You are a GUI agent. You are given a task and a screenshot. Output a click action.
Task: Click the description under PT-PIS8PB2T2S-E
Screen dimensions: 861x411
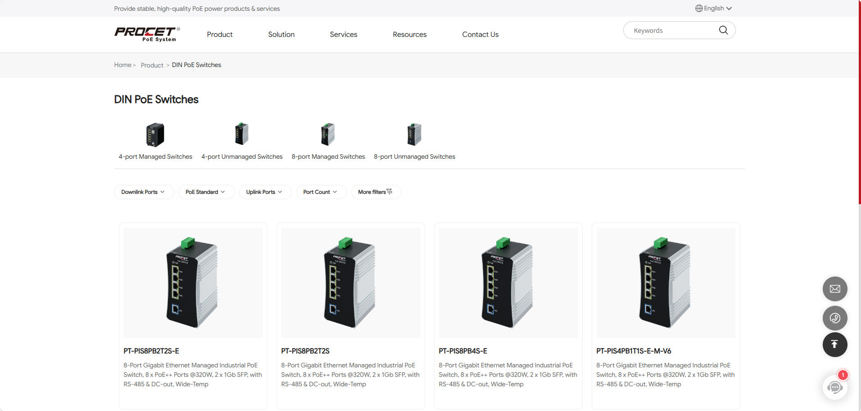point(193,375)
